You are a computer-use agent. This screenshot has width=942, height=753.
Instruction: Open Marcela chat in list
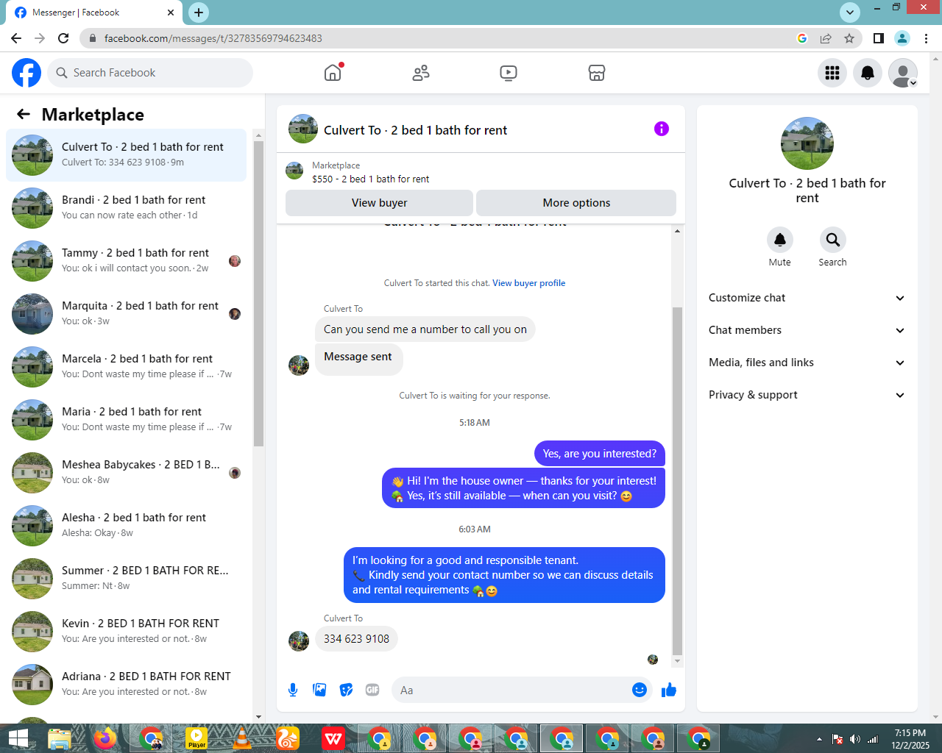(x=127, y=367)
